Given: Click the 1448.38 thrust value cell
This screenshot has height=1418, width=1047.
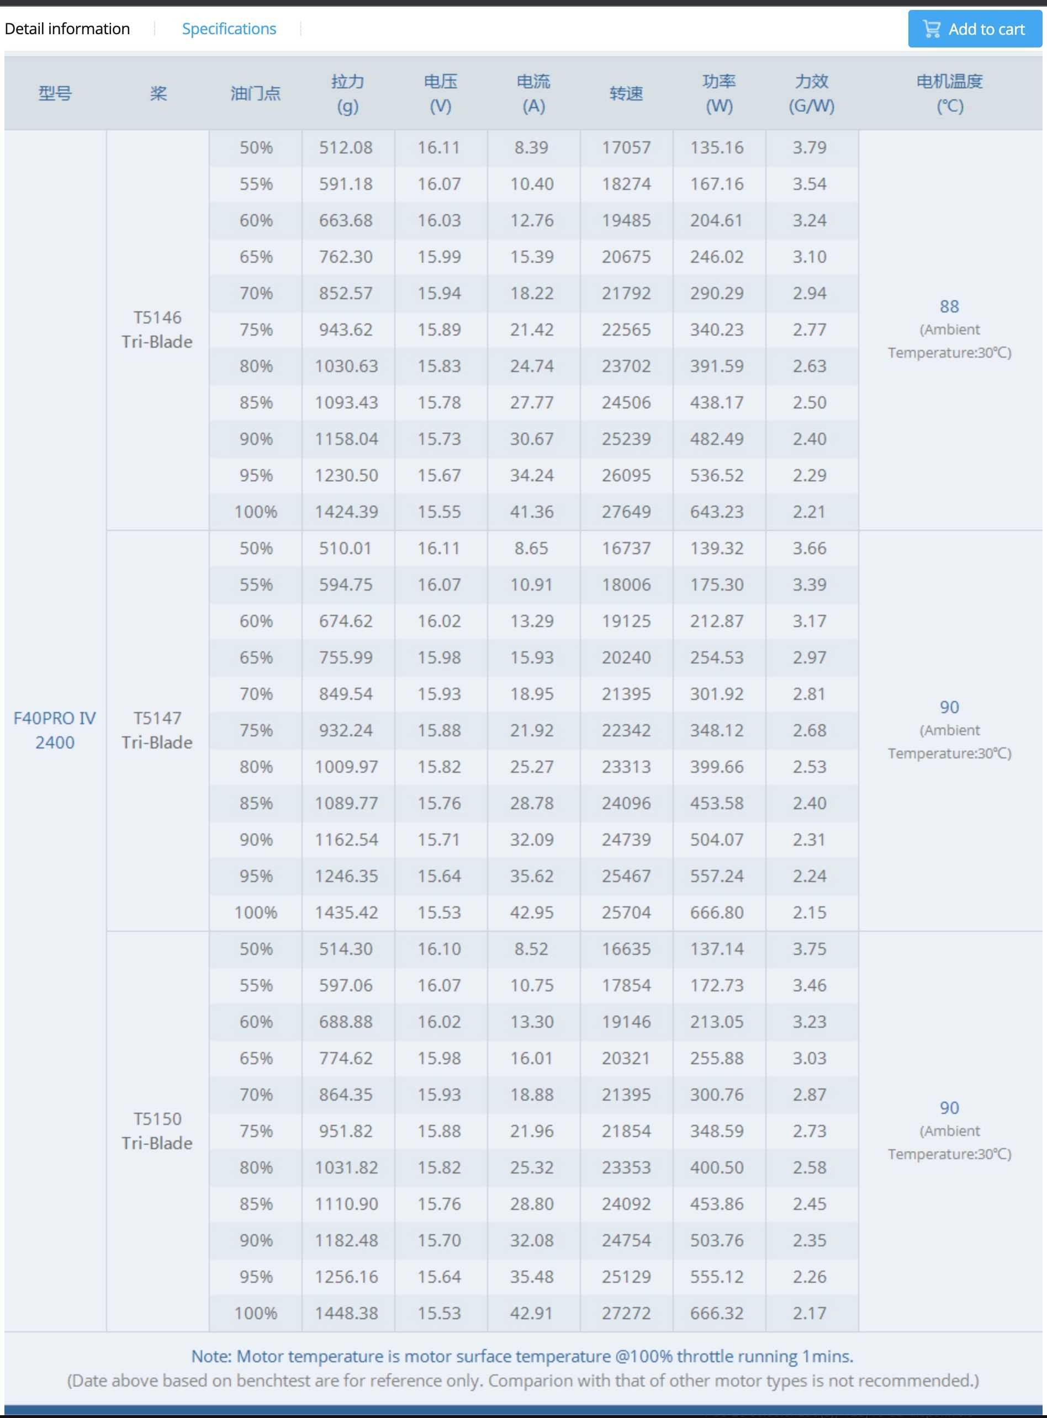Looking at the screenshot, I should (347, 1313).
